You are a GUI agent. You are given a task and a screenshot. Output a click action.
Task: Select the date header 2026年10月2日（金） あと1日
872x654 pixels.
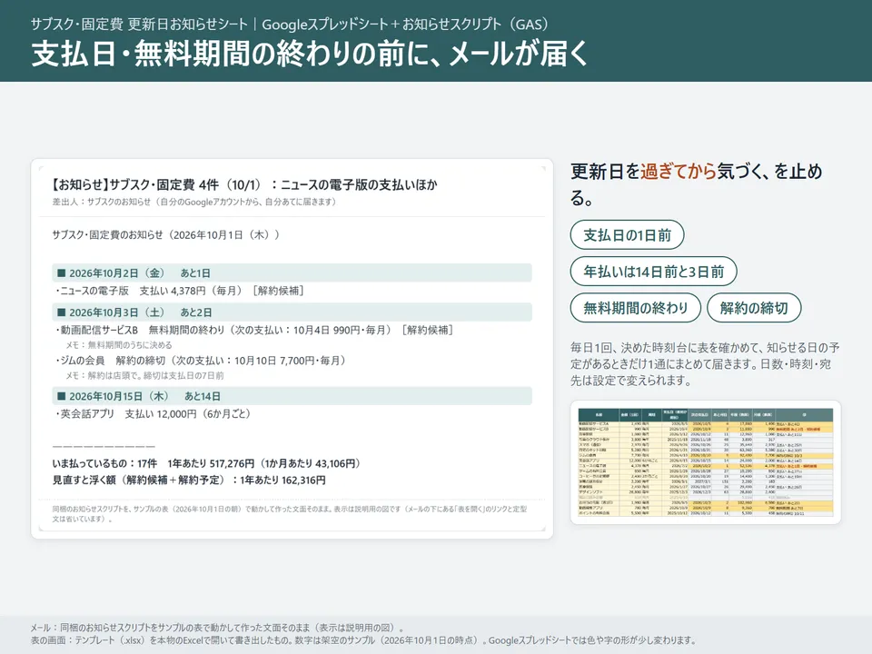292,273
